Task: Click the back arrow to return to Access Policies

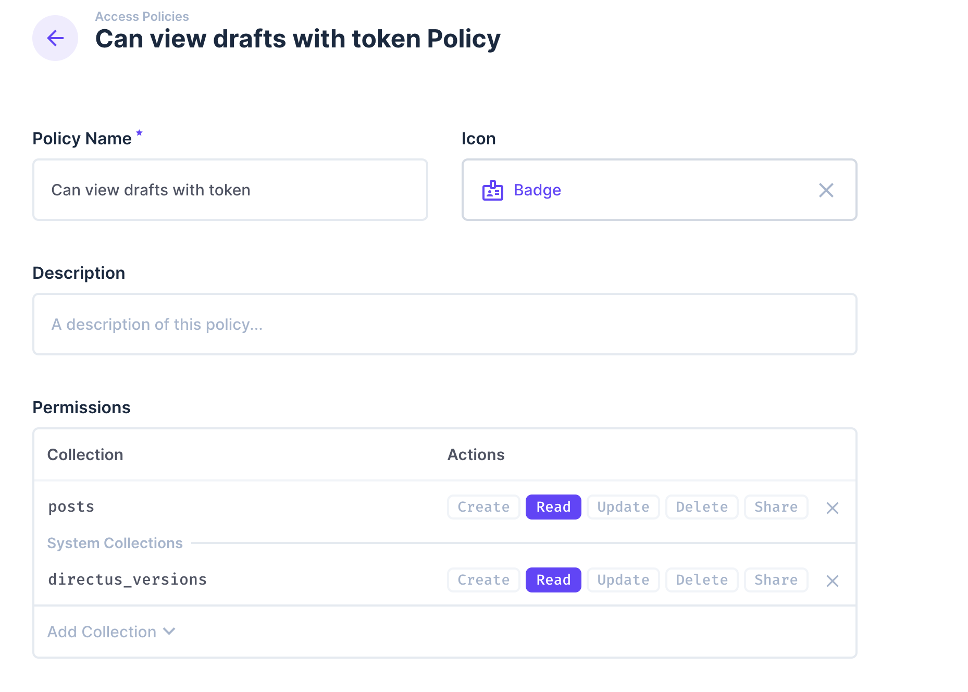Action: 55,38
